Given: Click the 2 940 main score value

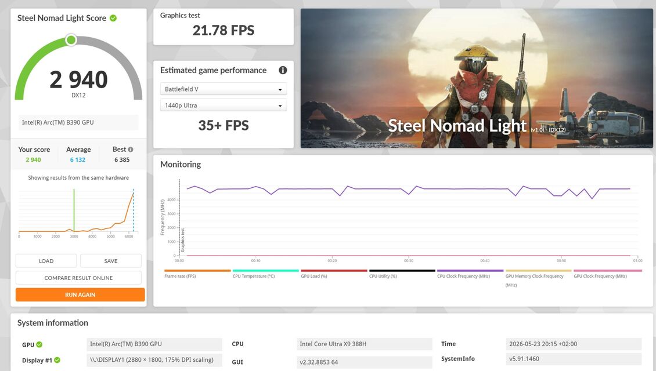Looking at the screenshot, I should (x=78, y=79).
